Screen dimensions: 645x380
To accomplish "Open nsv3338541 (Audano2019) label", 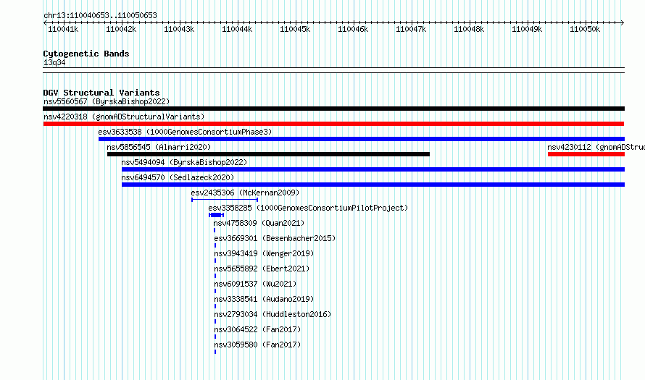I will tap(264, 299).
